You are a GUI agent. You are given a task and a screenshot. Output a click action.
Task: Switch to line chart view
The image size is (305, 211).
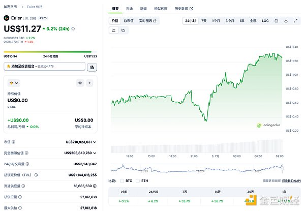click(x=114, y=31)
